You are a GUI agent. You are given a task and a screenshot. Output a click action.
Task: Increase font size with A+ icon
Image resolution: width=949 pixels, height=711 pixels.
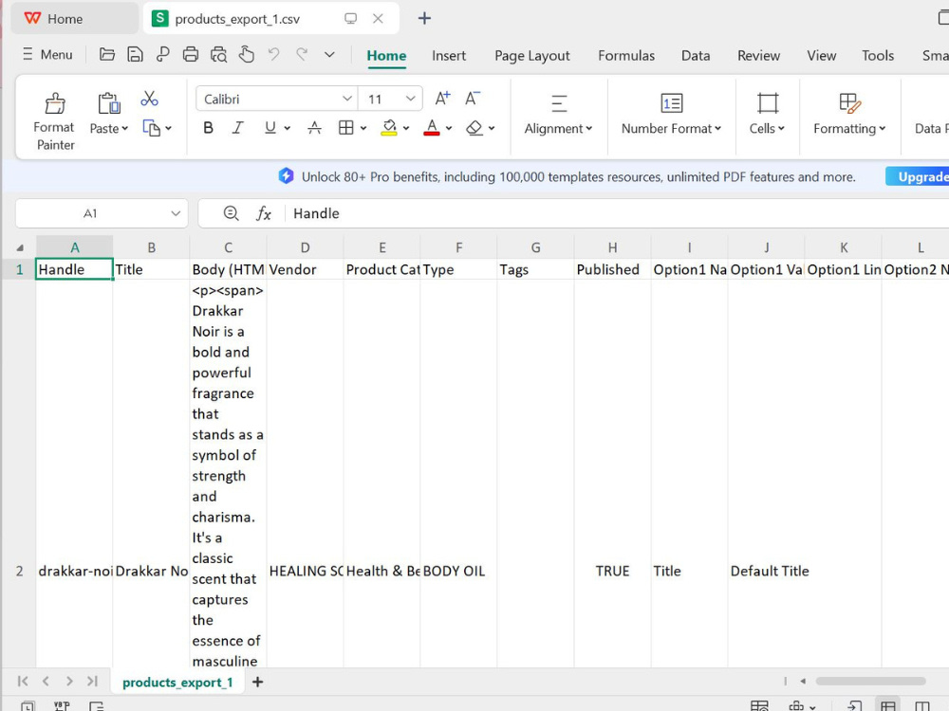tap(442, 98)
